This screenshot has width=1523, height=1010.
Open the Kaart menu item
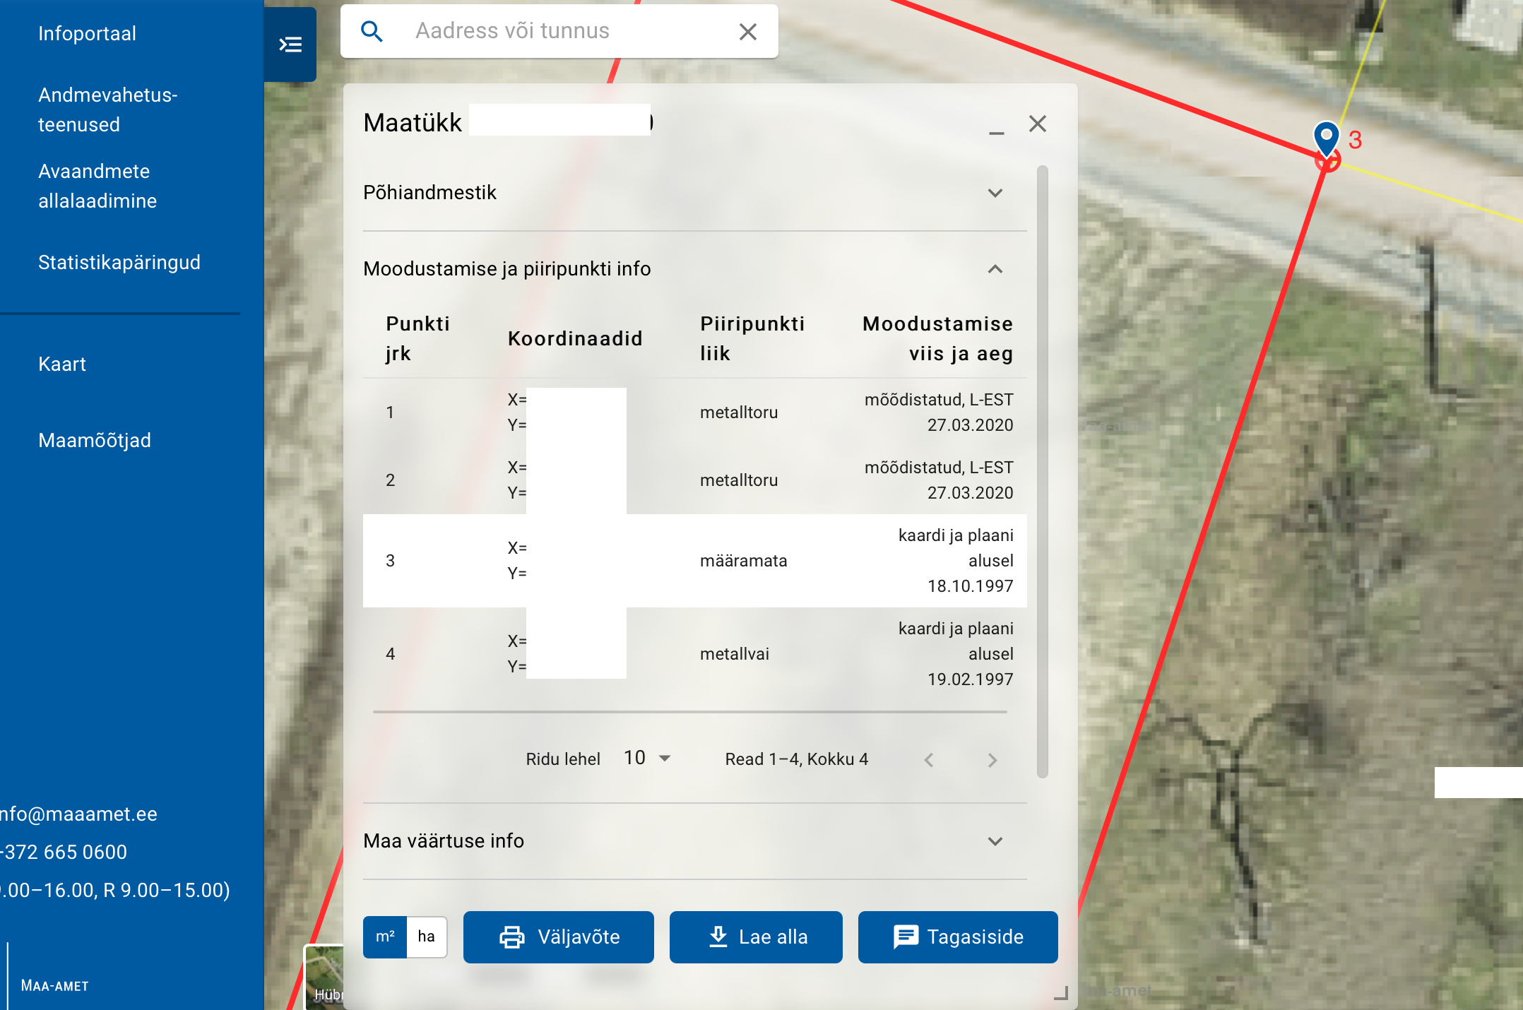62,364
